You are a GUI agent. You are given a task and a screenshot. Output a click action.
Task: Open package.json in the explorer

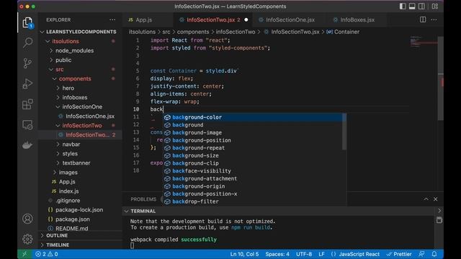pos(73,219)
